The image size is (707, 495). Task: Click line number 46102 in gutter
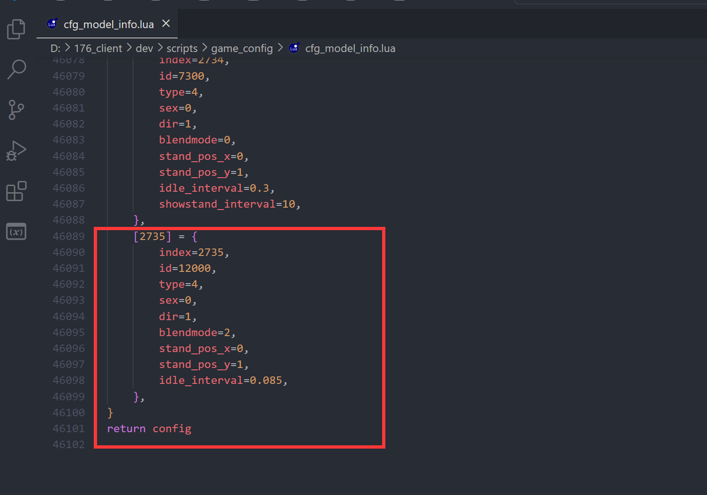[x=69, y=444]
